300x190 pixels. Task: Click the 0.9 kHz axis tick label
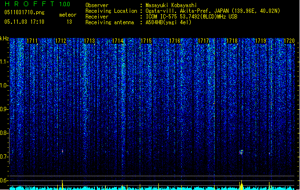coord(4,109)
